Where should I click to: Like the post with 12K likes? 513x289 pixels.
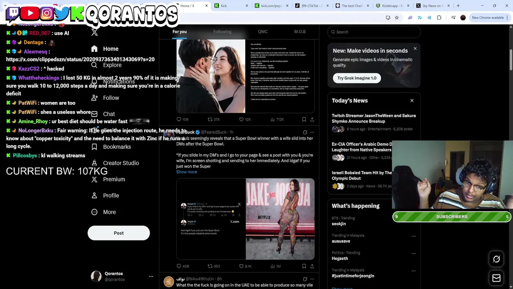coord(245,119)
